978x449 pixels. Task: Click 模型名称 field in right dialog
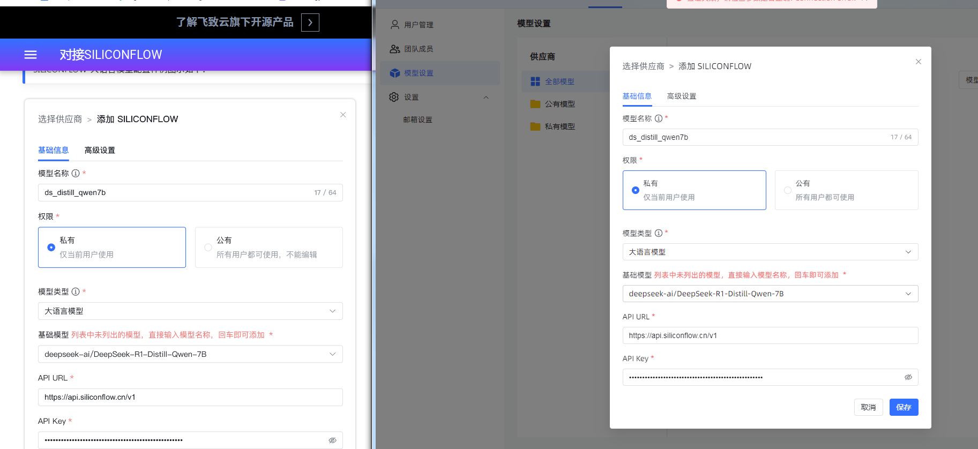[771, 137]
